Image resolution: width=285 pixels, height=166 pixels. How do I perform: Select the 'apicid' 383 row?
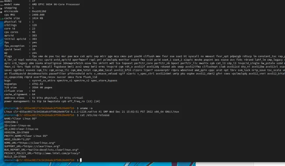[x=21, y=35]
